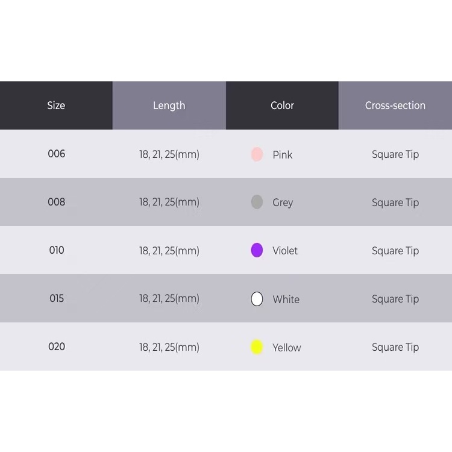452x452 pixels.
Task: Select size 020 cell
Action: (56, 347)
